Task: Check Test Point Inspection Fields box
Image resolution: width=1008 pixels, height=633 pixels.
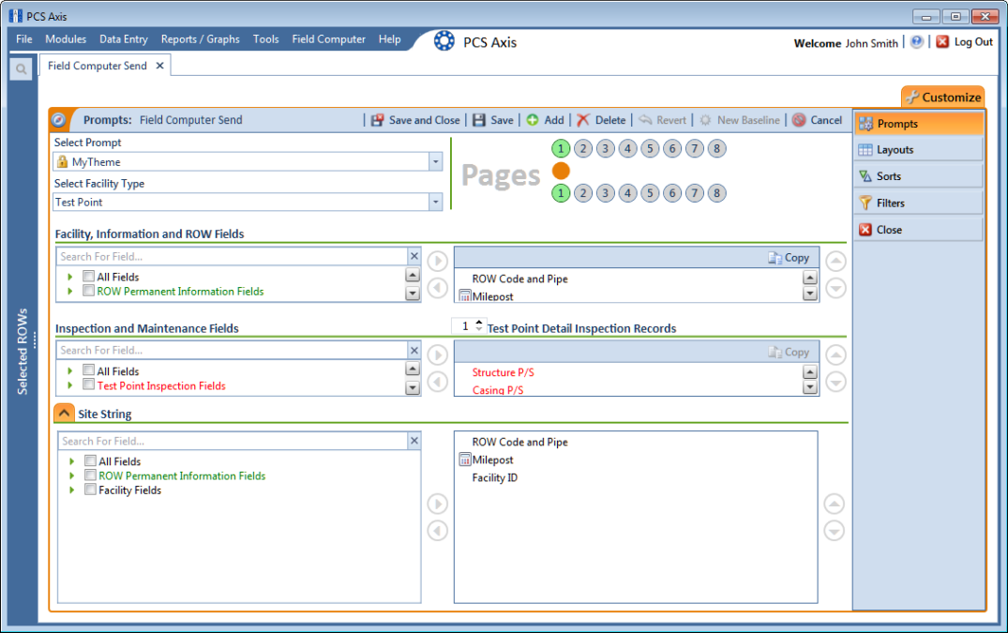Action: point(89,384)
